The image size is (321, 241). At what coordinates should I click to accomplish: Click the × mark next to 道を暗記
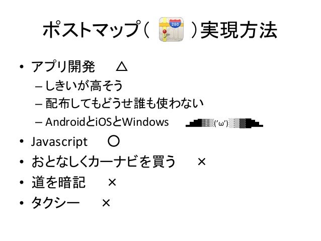tap(112, 182)
